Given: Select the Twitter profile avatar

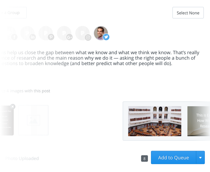Looking at the screenshot, I should [x=101, y=33].
